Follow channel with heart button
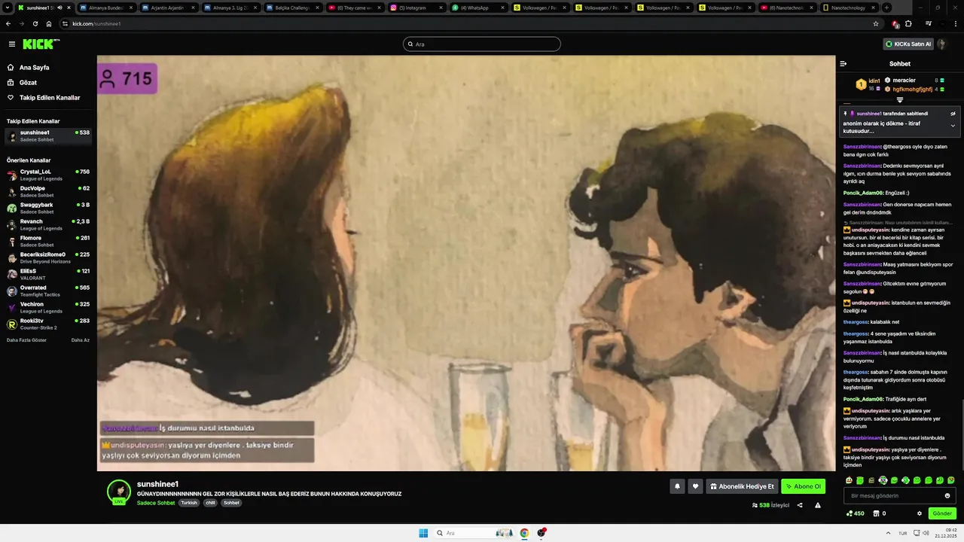 (x=695, y=486)
